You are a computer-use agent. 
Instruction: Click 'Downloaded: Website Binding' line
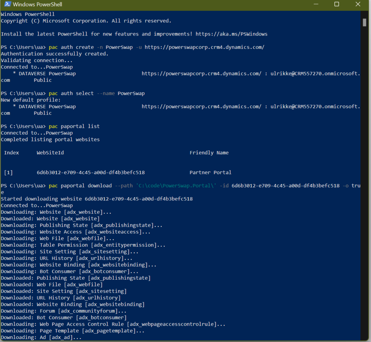pyautogui.click(x=72, y=305)
